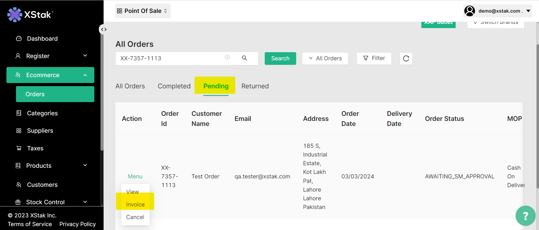Open the green help question mark bubble
This screenshot has height=230, width=539.
pyautogui.click(x=525, y=216)
